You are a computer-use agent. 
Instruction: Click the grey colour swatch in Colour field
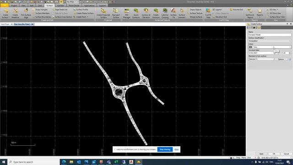coord(250,47)
